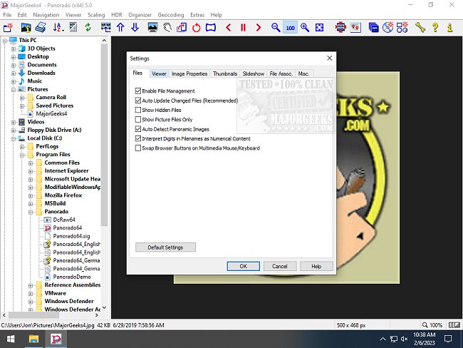This screenshot has height=348, width=463.
Task: Collapse the Local Disk (C:) node
Action: click(14, 138)
